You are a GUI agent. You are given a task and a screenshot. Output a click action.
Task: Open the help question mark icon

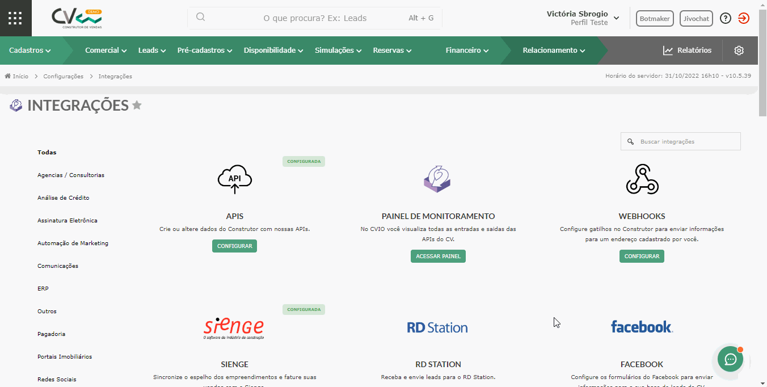726,18
